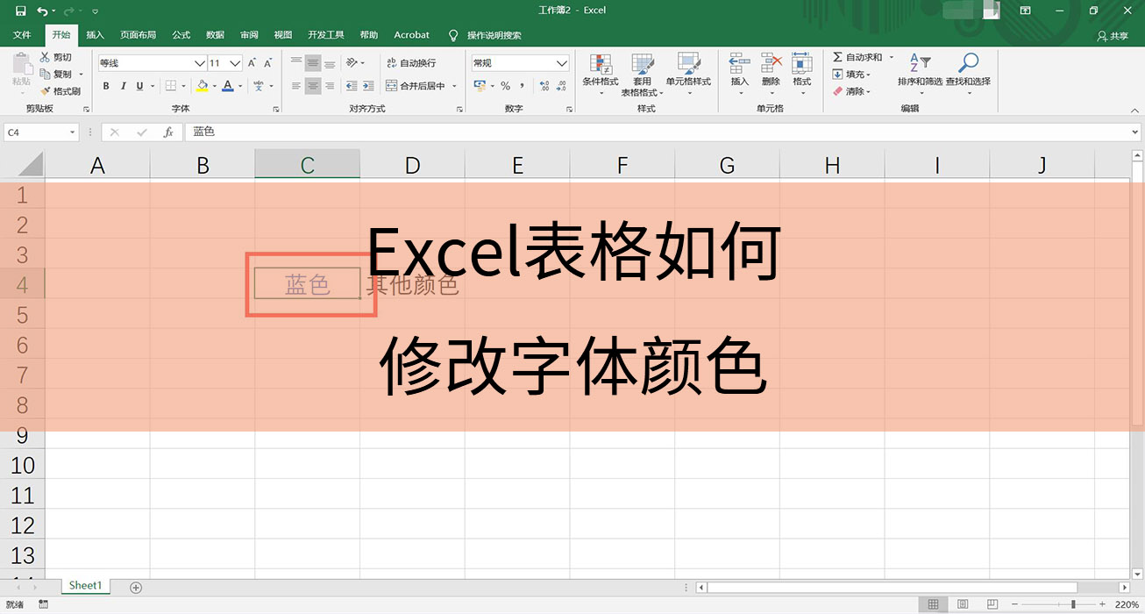Toggle underline formatting
Image resolution: width=1145 pixels, height=614 pixels.
coord(140,86)
